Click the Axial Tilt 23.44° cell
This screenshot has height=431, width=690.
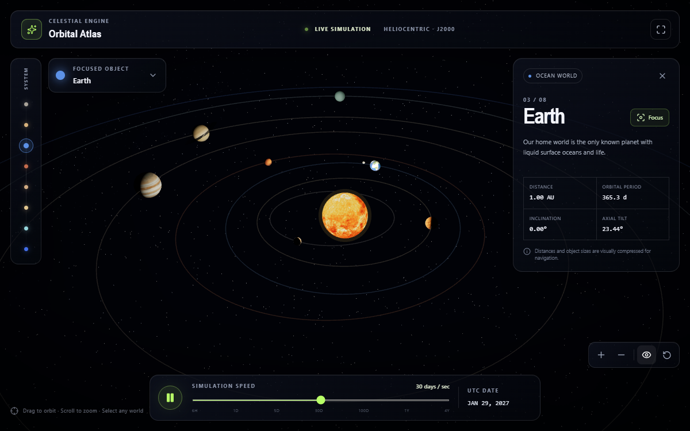coord(632,224)
